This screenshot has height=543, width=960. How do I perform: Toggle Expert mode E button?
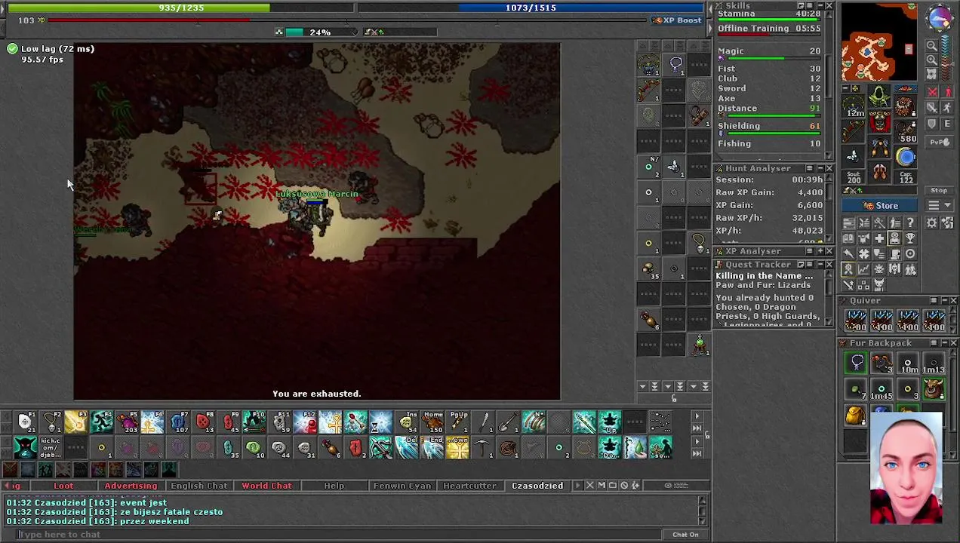948,124
